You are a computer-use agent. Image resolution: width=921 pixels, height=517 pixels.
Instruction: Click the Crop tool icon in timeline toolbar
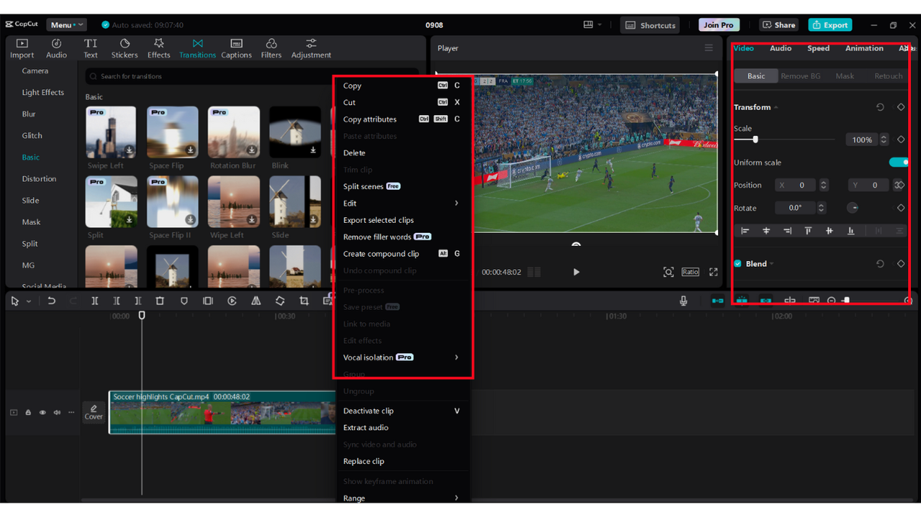(304, 301)
